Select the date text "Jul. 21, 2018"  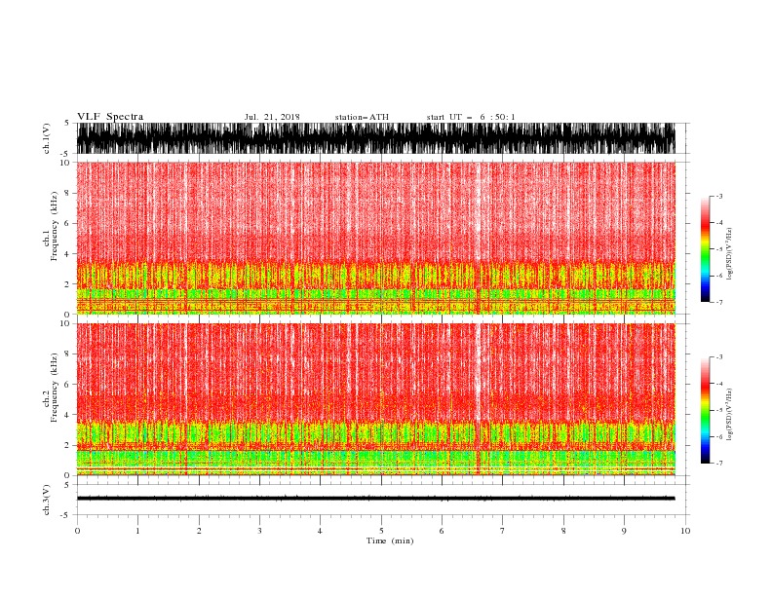pos(272,117)
